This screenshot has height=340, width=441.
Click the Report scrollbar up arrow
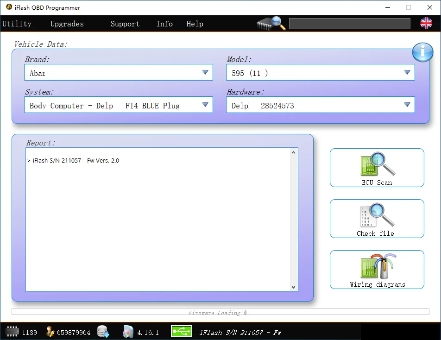(x=293, y=152)
